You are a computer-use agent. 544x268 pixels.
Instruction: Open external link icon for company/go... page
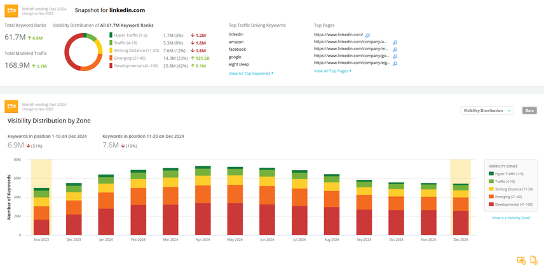(x=395, y=57)
